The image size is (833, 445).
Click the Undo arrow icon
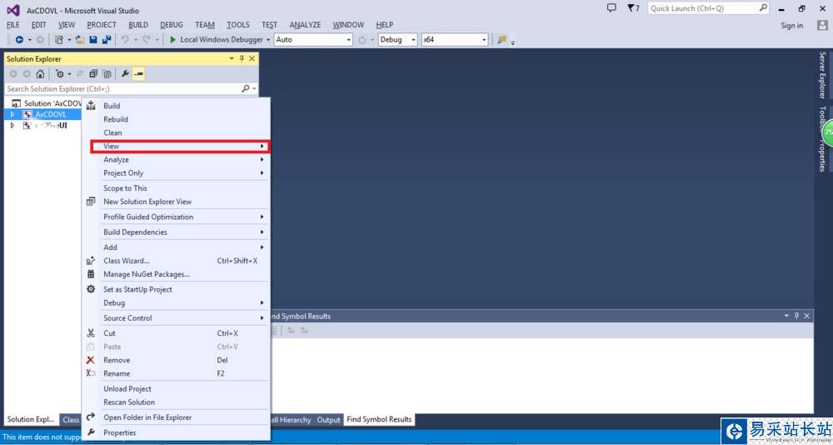tap(125, 39)
